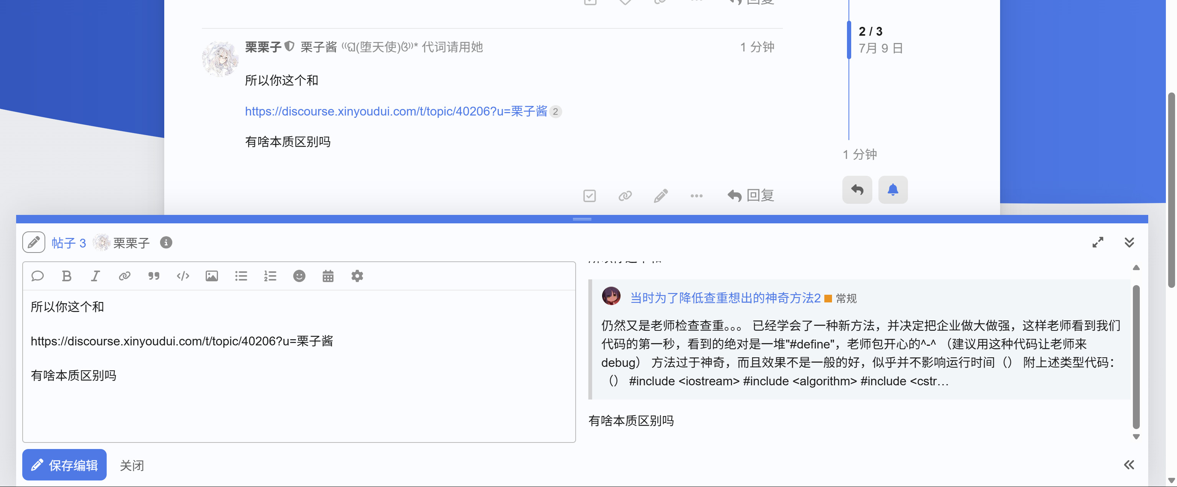
Task: Hide the preview pane with the double arrow
Action: tap(1129, 465)
